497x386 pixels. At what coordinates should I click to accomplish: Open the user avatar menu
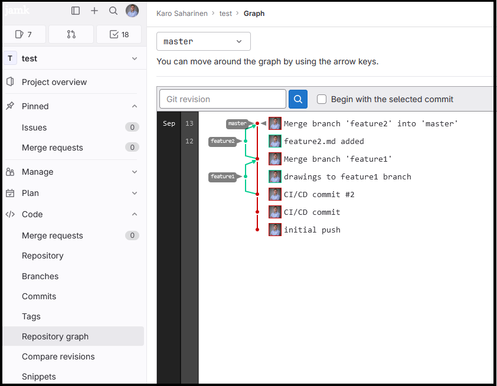[132, 11]
